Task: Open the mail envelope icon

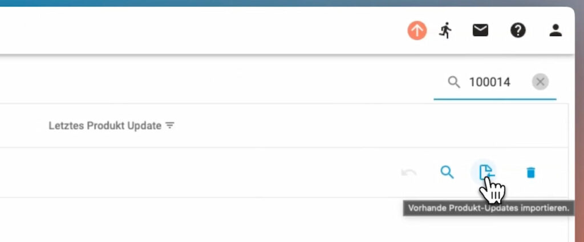Action: 480,31
